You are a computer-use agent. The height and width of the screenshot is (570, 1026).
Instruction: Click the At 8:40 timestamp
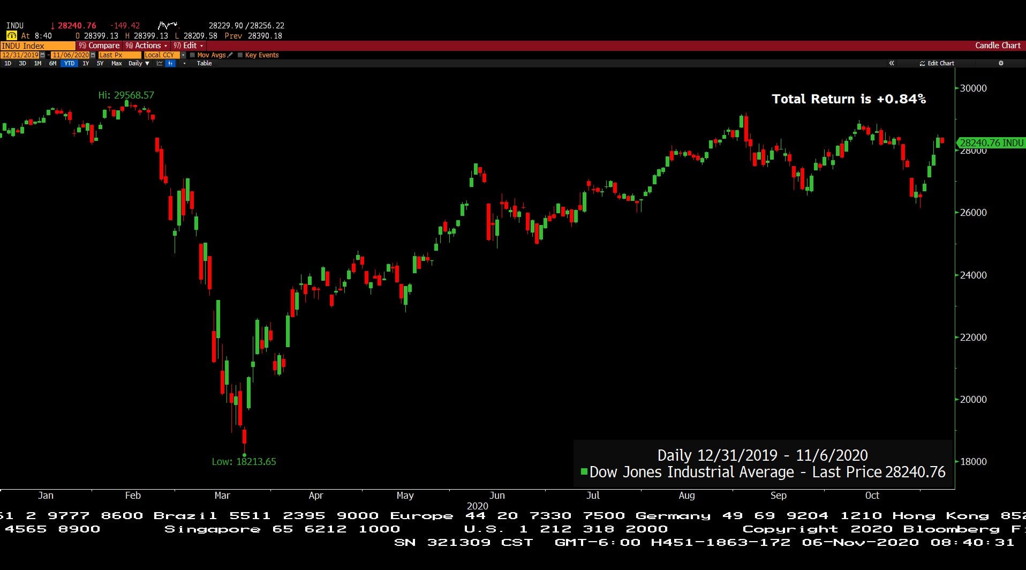[36, 36]
